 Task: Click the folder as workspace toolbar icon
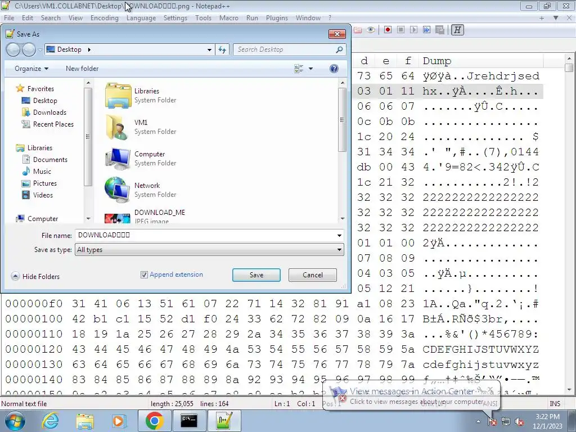point(357,30)
